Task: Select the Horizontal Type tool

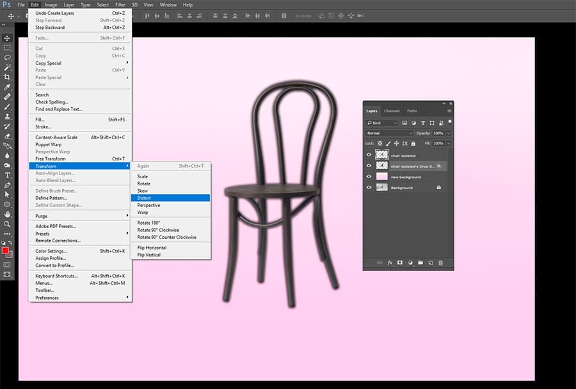Action: (x=7, y=175)
